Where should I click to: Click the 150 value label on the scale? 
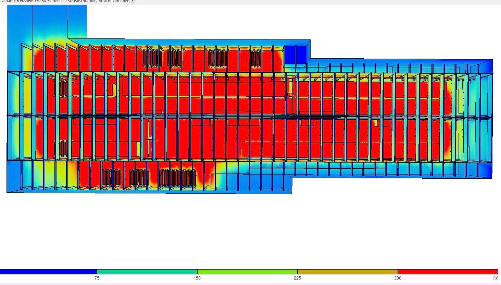click(197, 278)
